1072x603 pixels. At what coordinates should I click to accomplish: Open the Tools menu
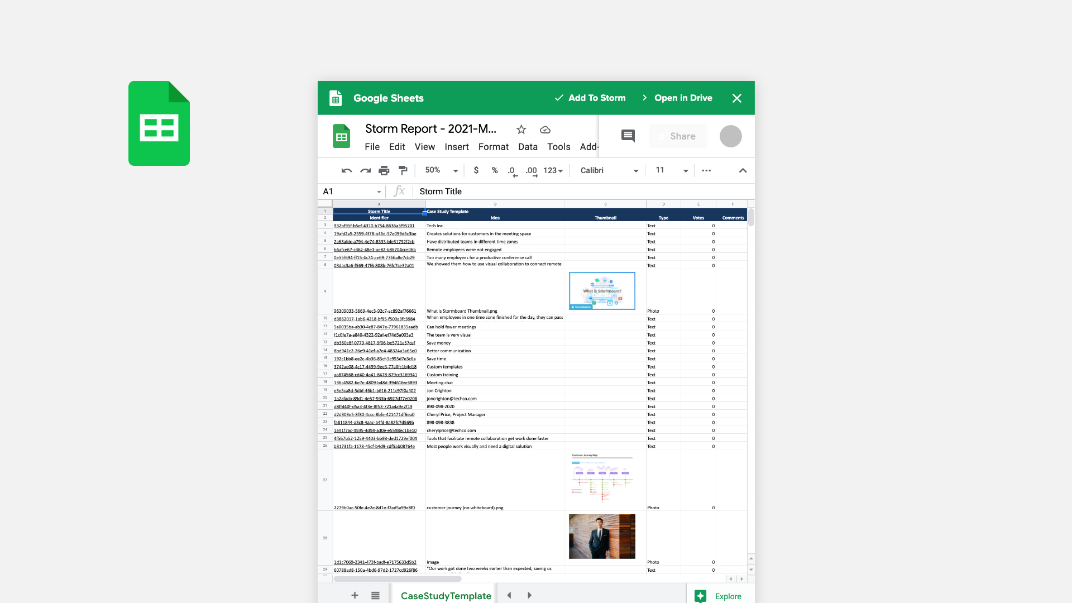559,147
